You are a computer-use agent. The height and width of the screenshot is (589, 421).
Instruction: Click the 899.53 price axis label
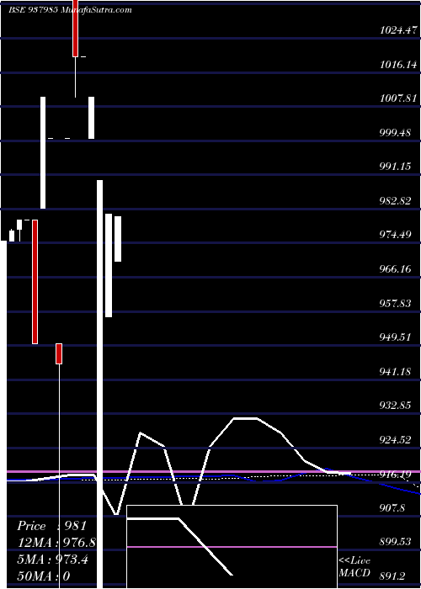pyautogui.click(x=395, y=542)
